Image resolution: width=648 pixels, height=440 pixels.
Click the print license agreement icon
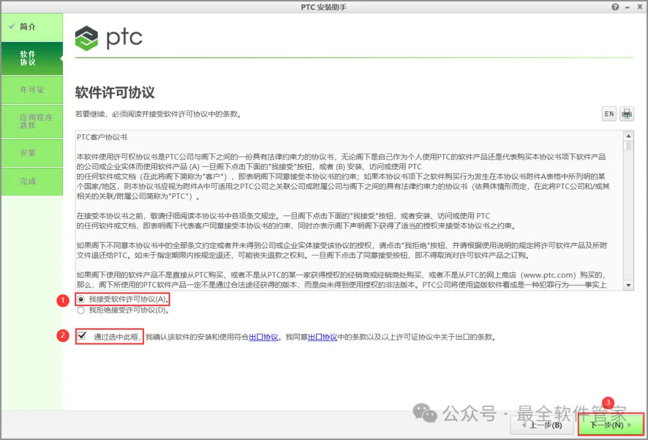pyautogui.click(x=626, y=113)
